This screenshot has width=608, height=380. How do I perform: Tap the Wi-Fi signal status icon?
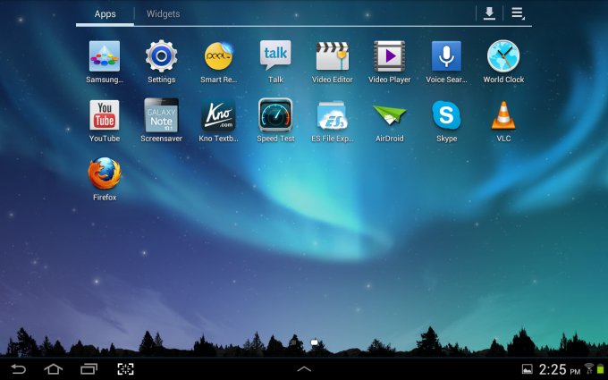589,368
